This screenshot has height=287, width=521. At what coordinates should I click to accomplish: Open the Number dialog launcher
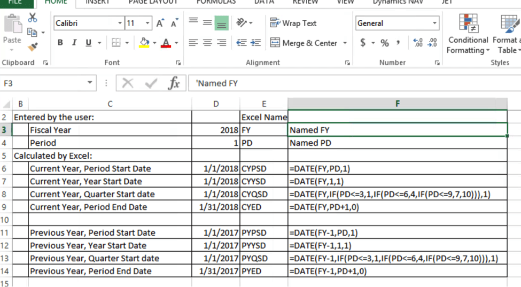coord(437,63)
